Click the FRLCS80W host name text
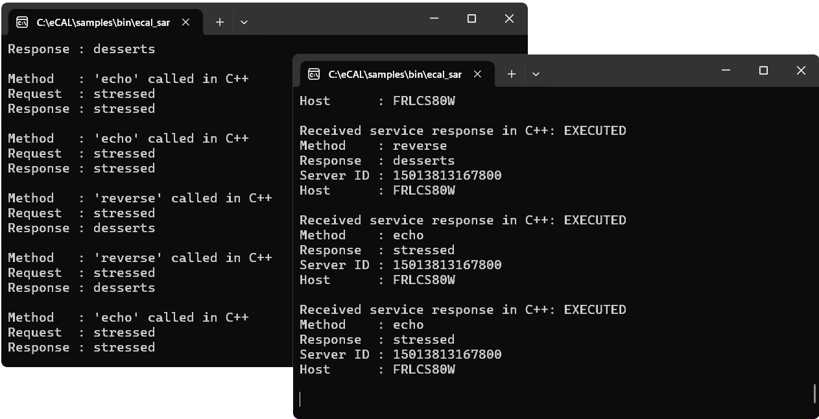 tap(423, 101)
